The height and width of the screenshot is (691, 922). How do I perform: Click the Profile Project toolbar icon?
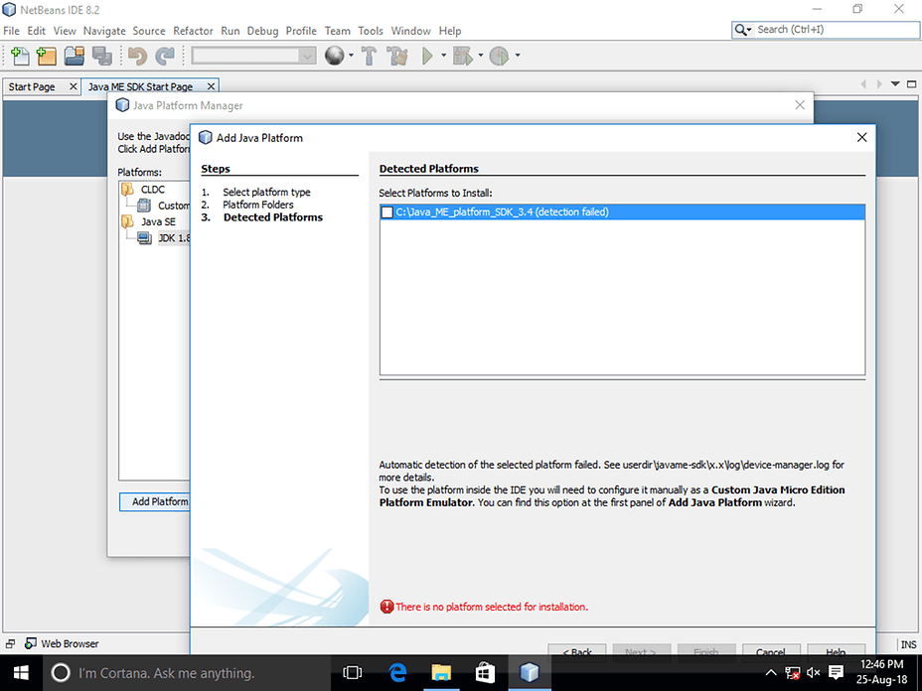tap(499, 56)
